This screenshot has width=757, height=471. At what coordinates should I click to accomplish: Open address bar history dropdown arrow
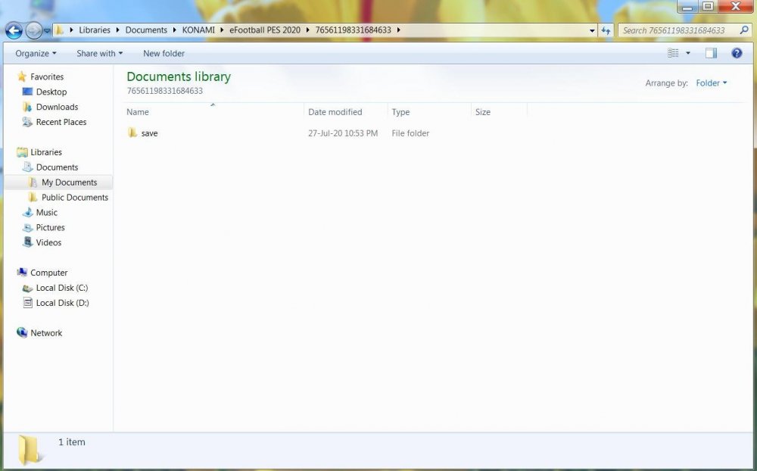tap(592, 31)
